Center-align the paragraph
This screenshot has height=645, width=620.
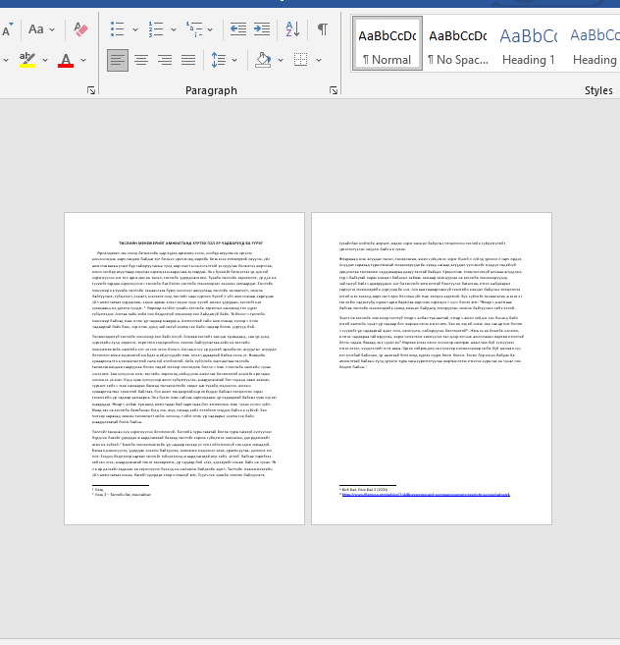click(141, 61)
